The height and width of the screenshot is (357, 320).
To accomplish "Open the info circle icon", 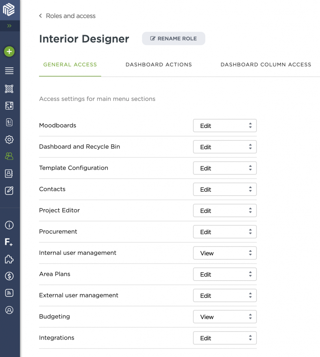I will [x=10, y=225].
